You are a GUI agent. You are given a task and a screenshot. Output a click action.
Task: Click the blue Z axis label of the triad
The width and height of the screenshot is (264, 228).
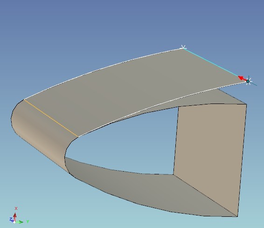(11, 219)
